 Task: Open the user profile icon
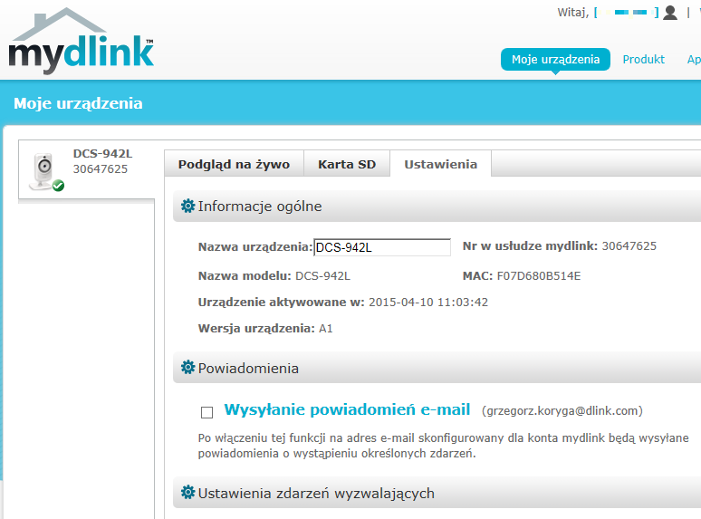[x=669, y=13]
